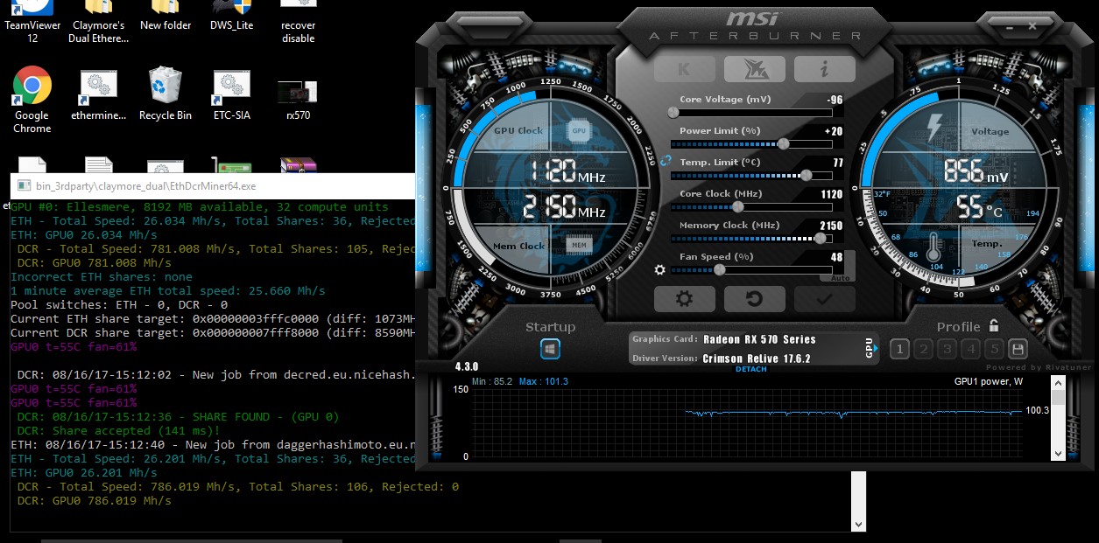Screen dimensions: 1099x543
Task: Click the monitoring graph scroll down arrow
Action: coord(1058,454)
